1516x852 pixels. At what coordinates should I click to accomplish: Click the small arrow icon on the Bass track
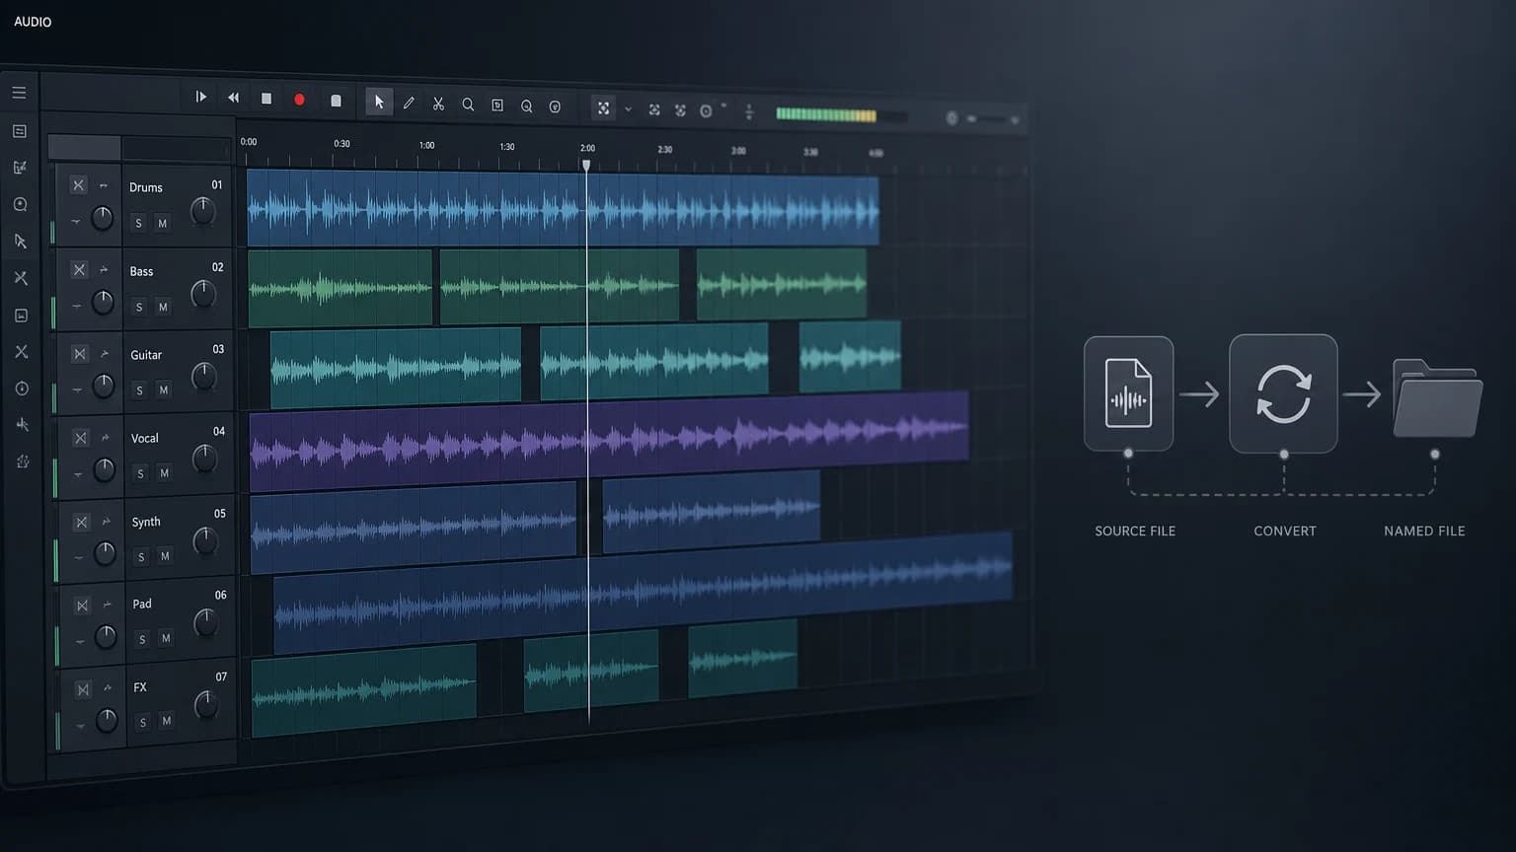[104, 269]
